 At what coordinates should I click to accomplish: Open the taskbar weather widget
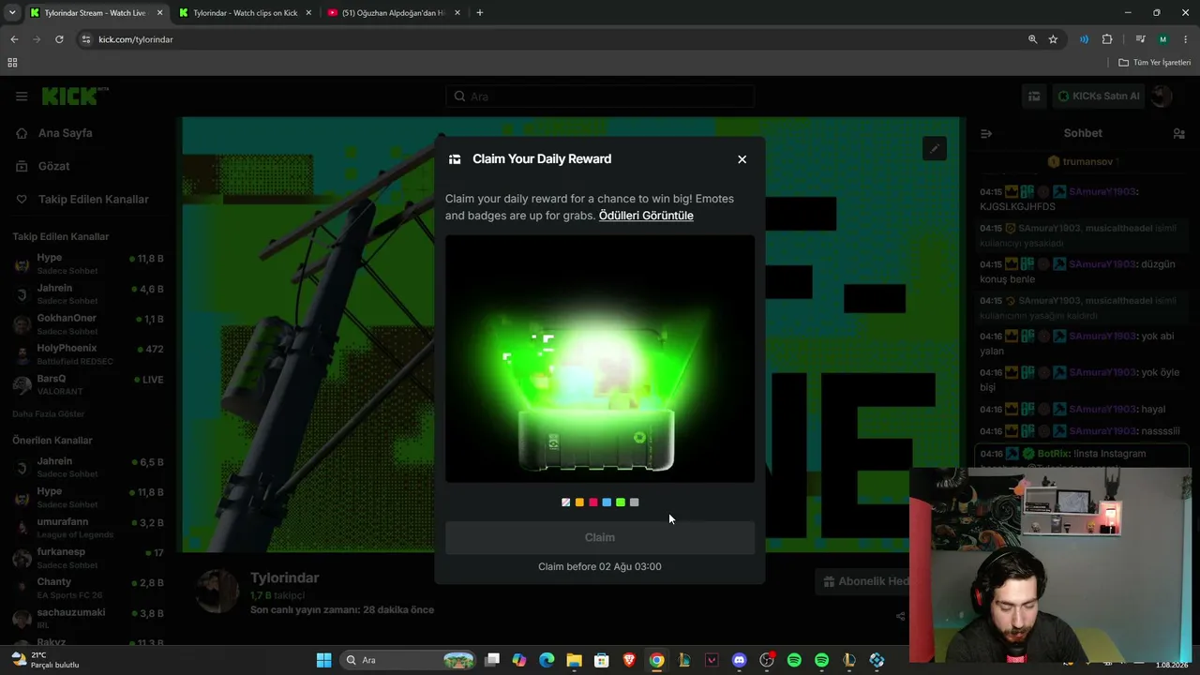pyautogui.click(x=44, y=660)
